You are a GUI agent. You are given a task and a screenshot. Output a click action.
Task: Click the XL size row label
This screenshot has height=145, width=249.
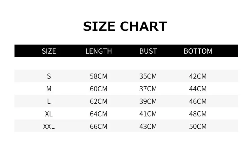49,114
